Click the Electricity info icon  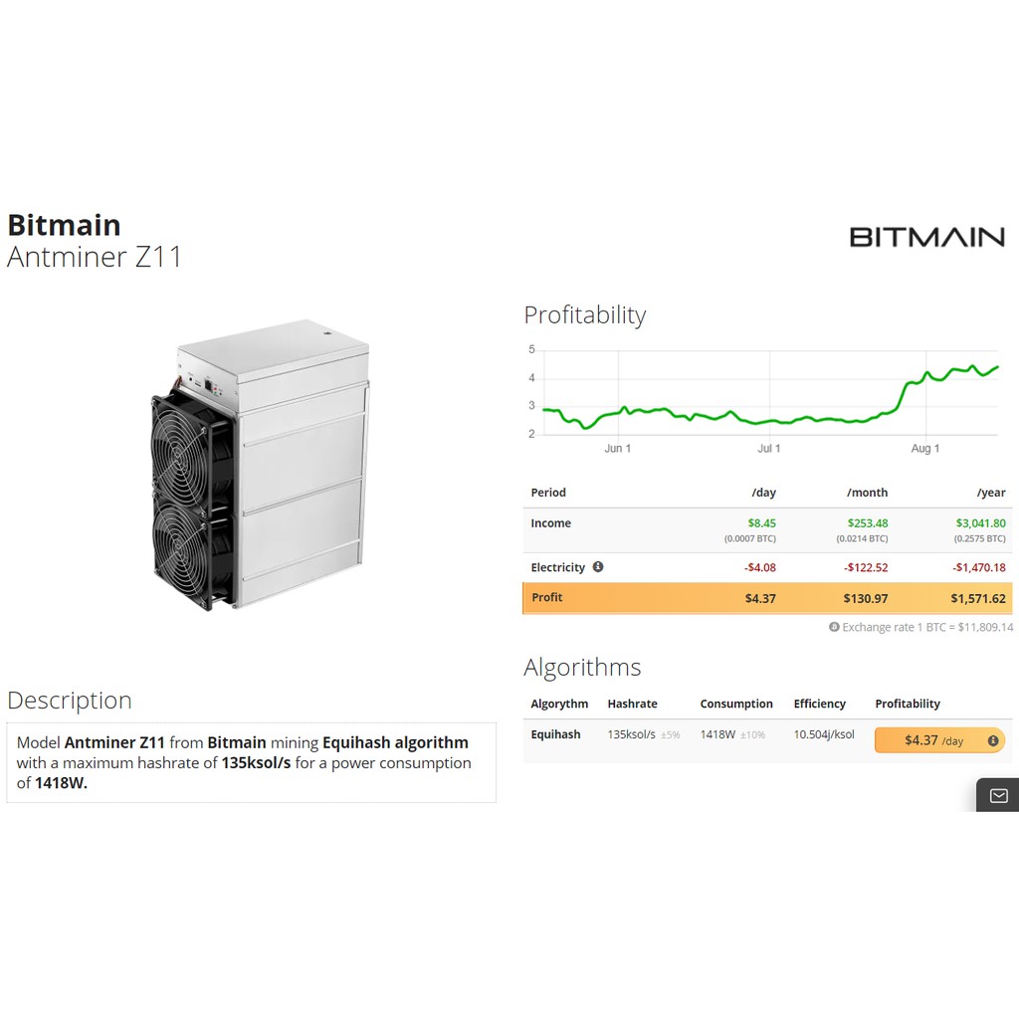pyautogui.click(x=597, y=567)
